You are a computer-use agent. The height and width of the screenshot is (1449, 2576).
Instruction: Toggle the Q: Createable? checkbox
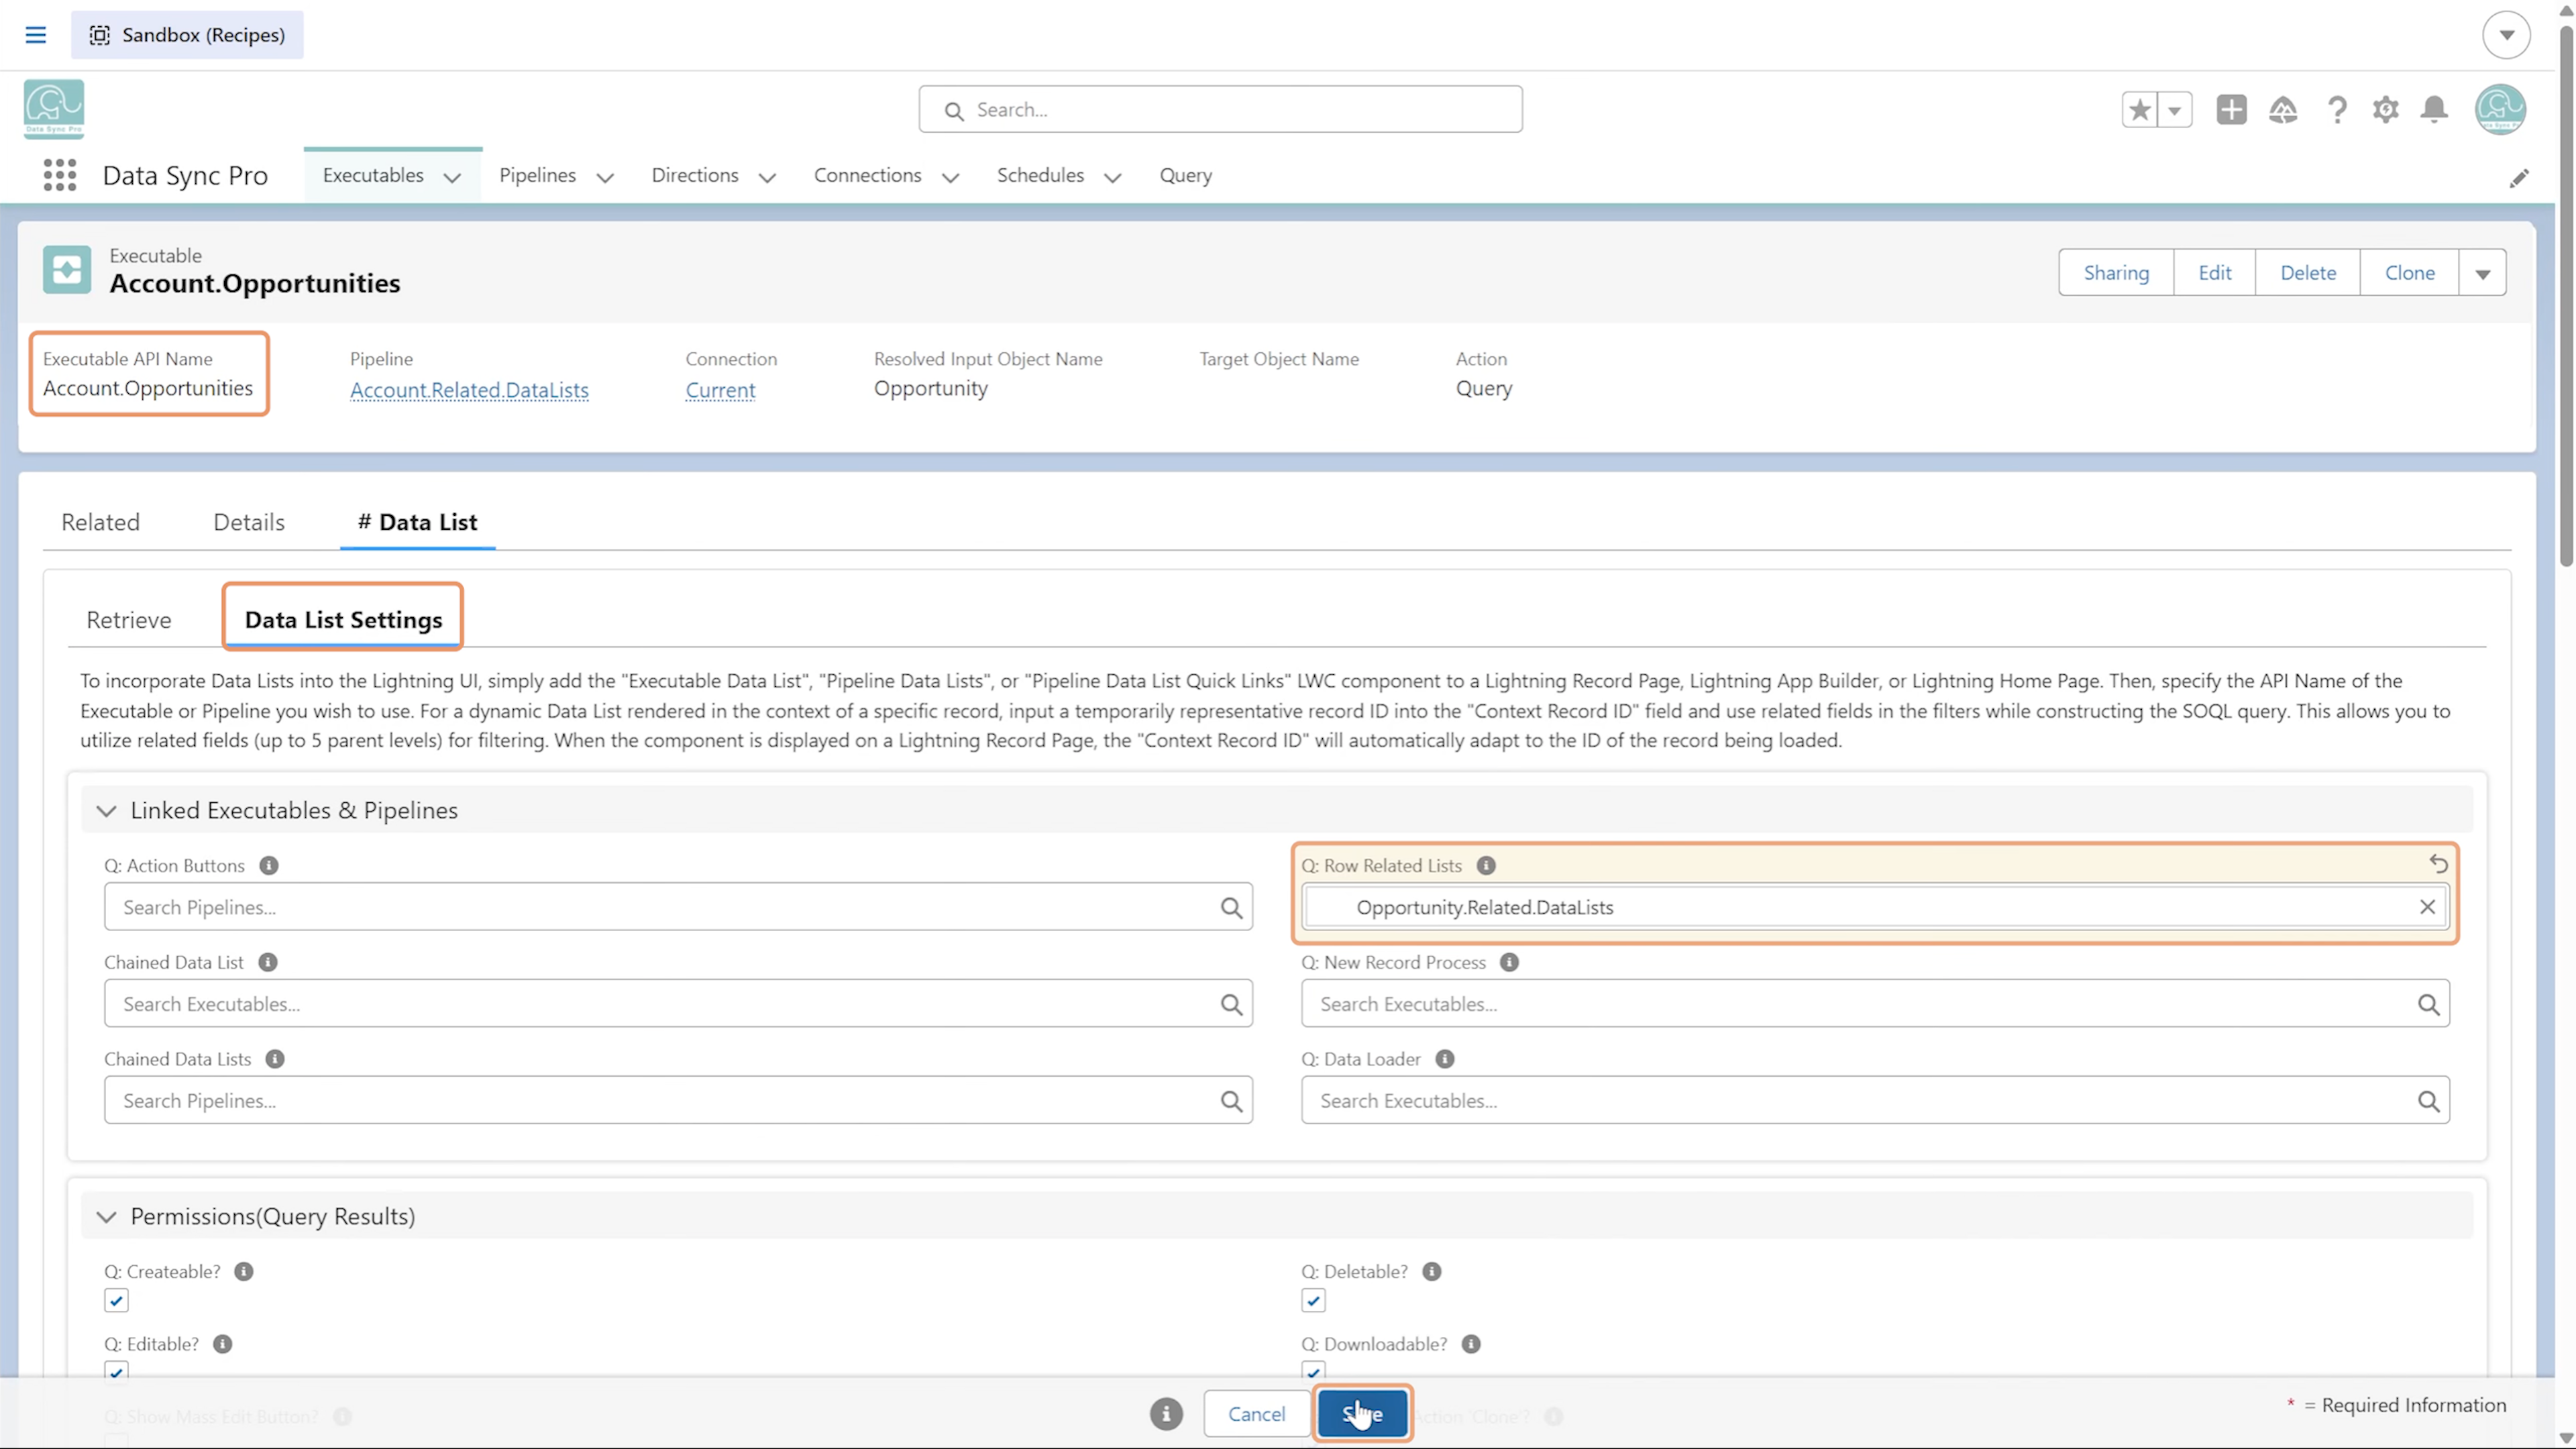click(x=116, y=1300)
